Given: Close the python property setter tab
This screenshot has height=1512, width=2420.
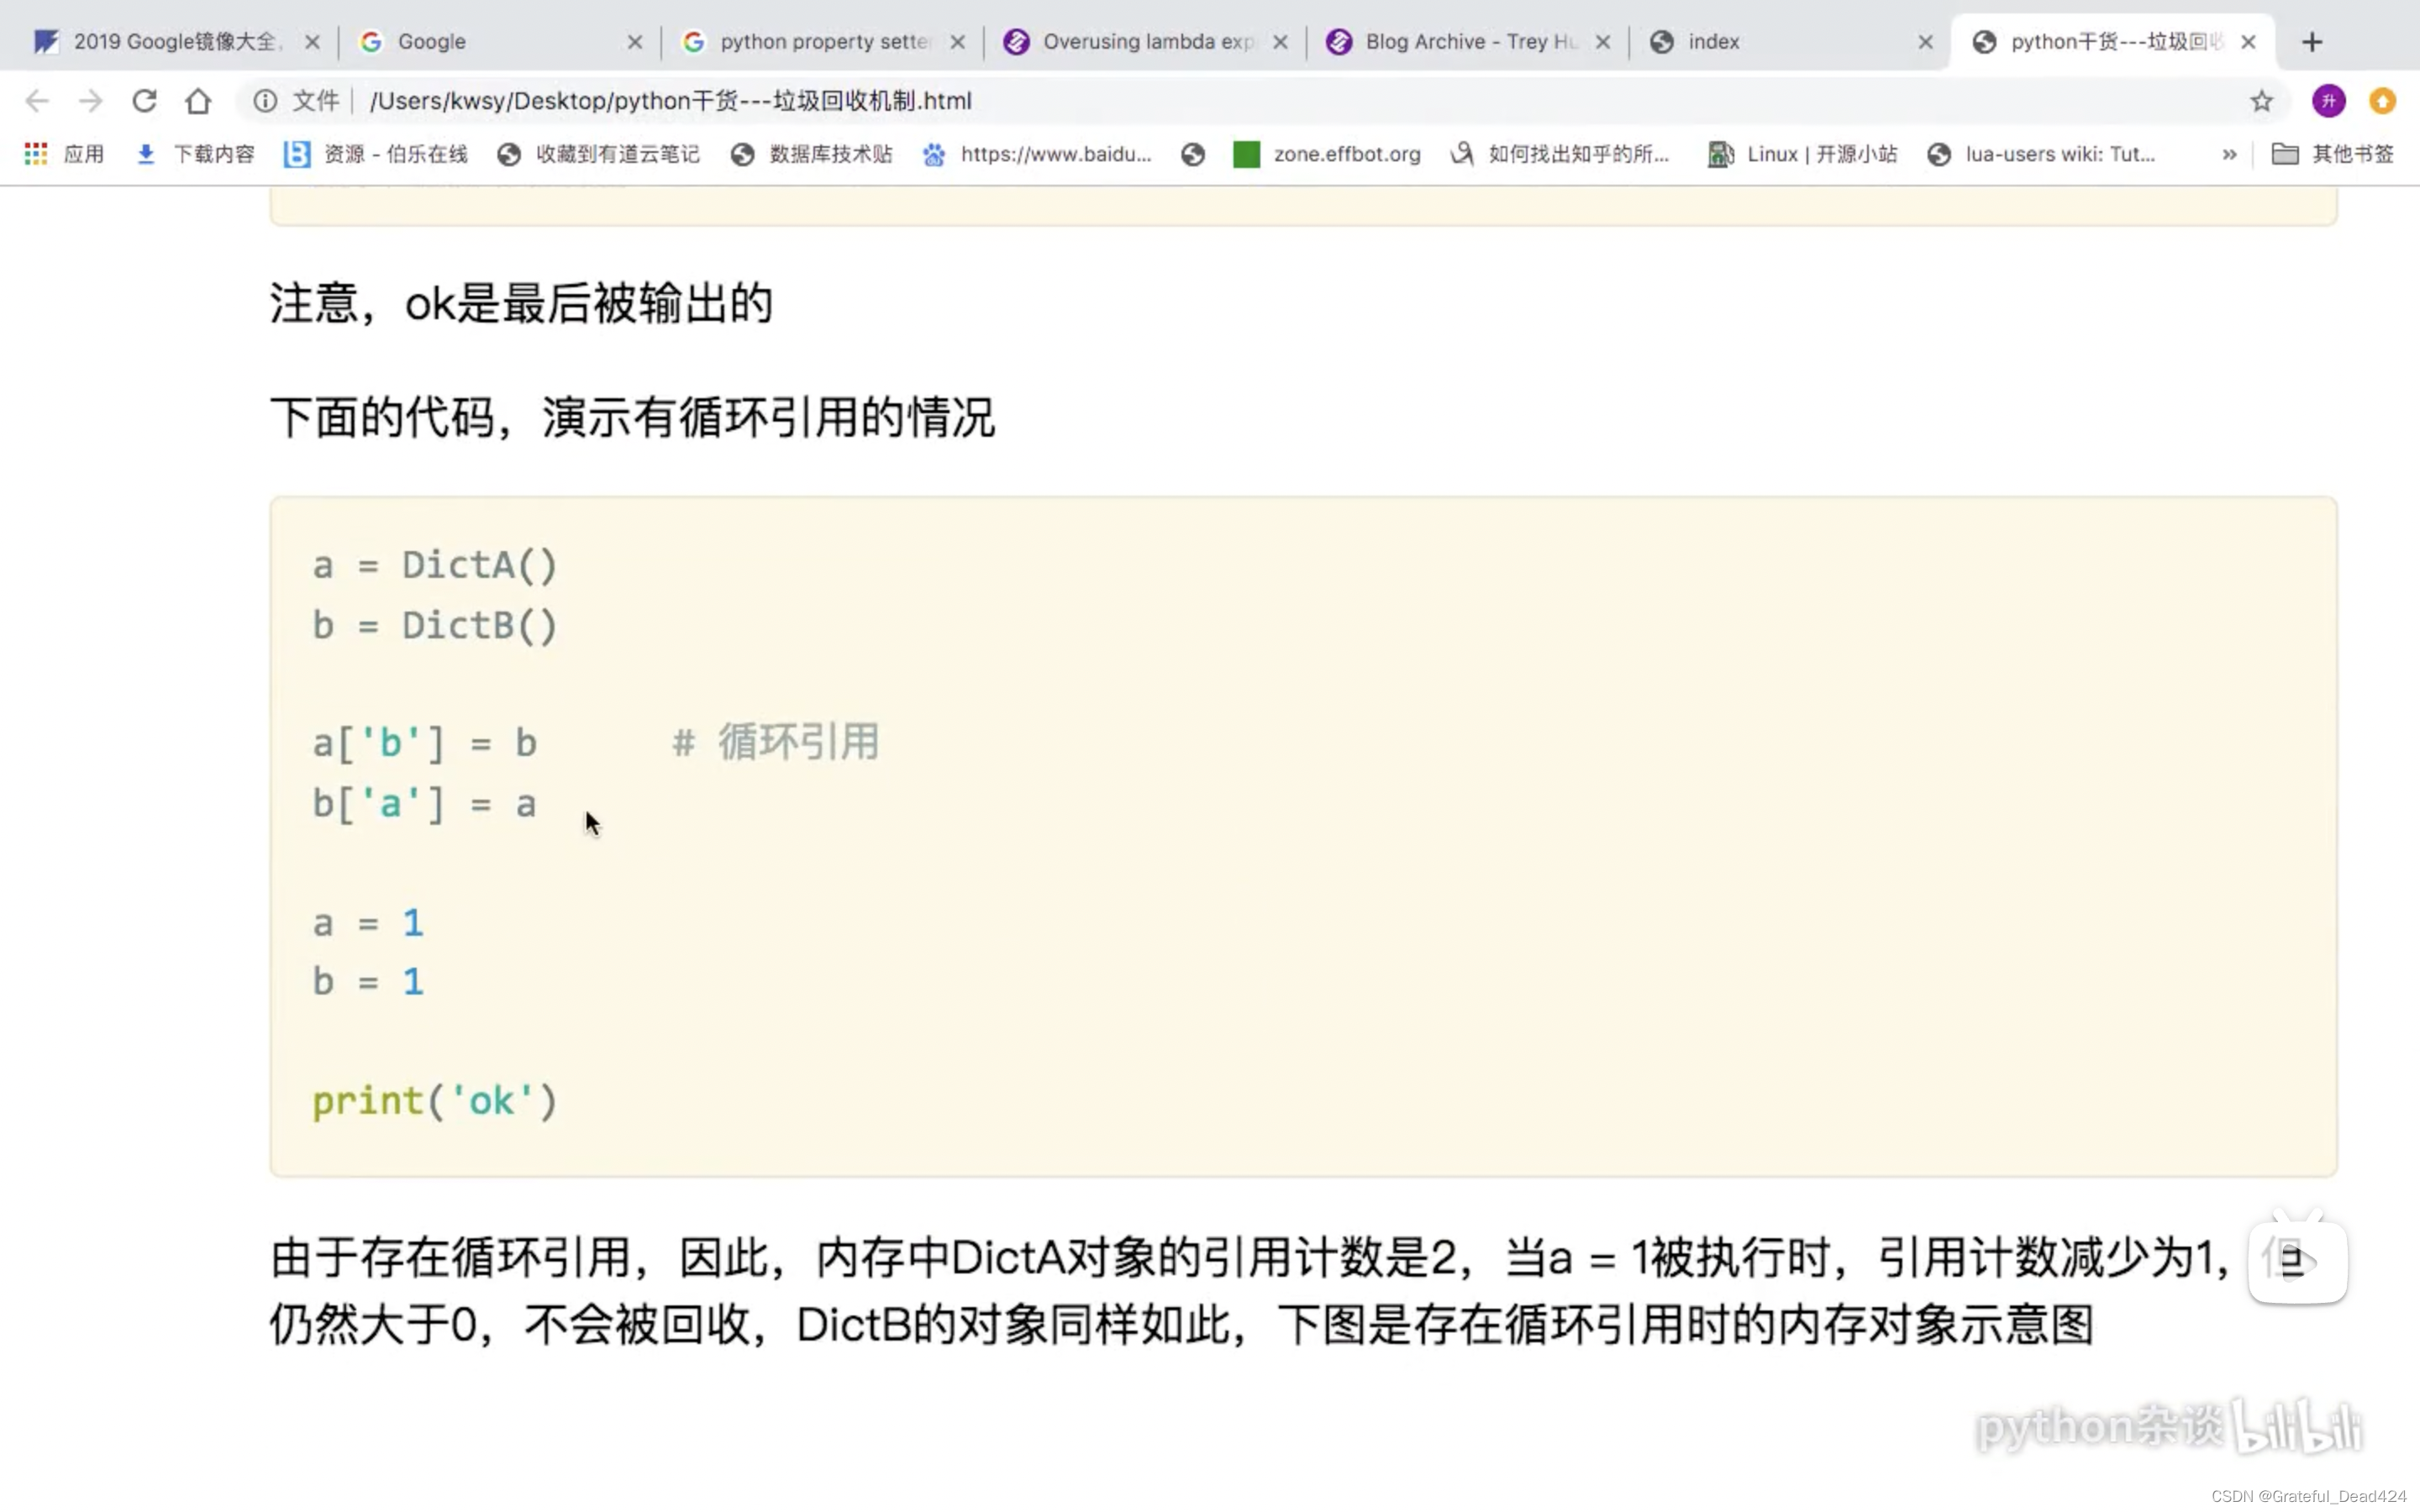Looking at the screenshot, I should pyautogui.click(x=957, y=42).
